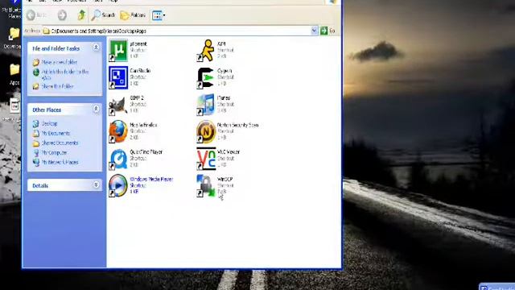Click the green Go arrow button
The image size is (515, 290).
tap(323, 31)
